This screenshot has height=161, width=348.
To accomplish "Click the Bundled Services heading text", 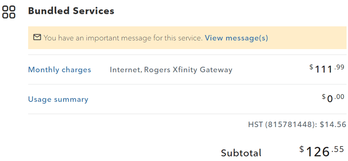I will (x=71, y=11).
